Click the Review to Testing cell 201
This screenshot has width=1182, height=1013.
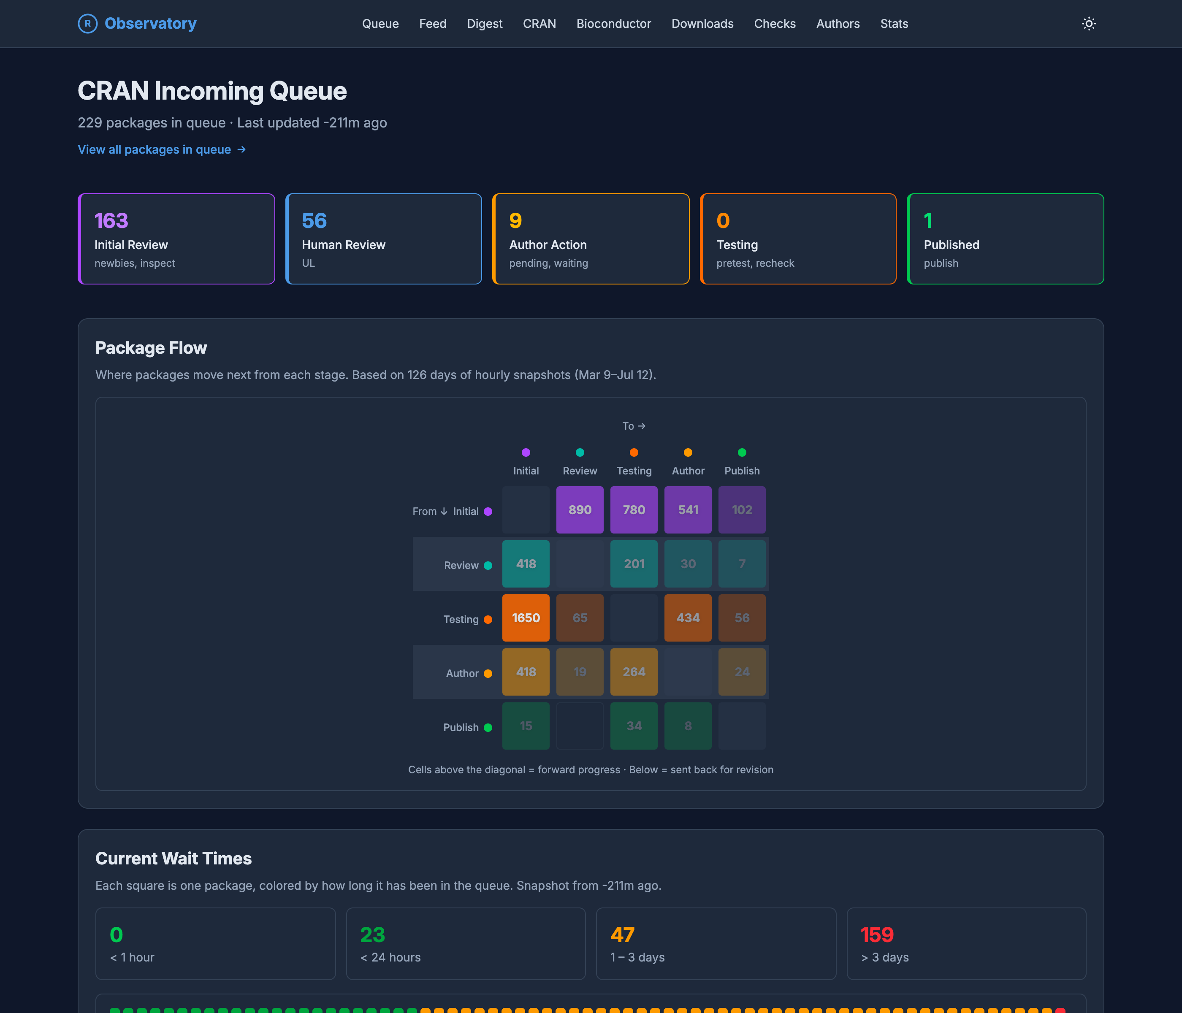(634, 563)
